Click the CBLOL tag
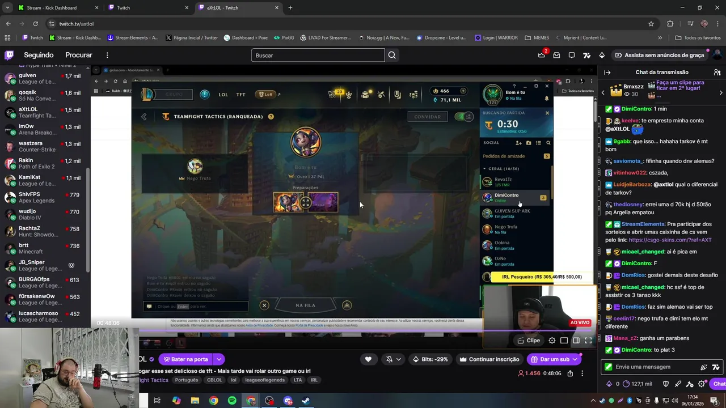Screen dimensions: 726x408 [x=214, y=380]
